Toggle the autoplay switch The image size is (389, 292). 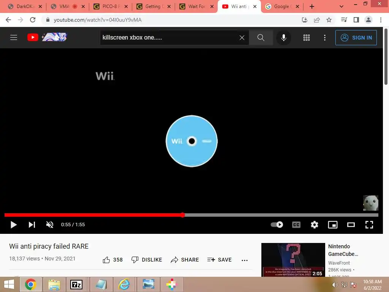tap(277, 225)
